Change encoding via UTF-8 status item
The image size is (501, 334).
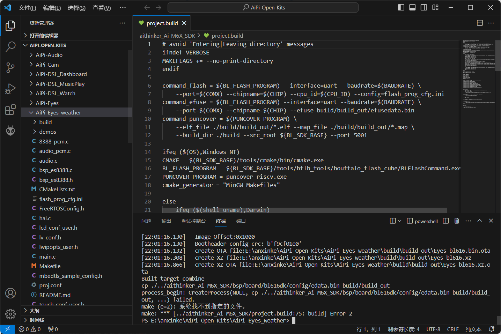pos(433,329)
